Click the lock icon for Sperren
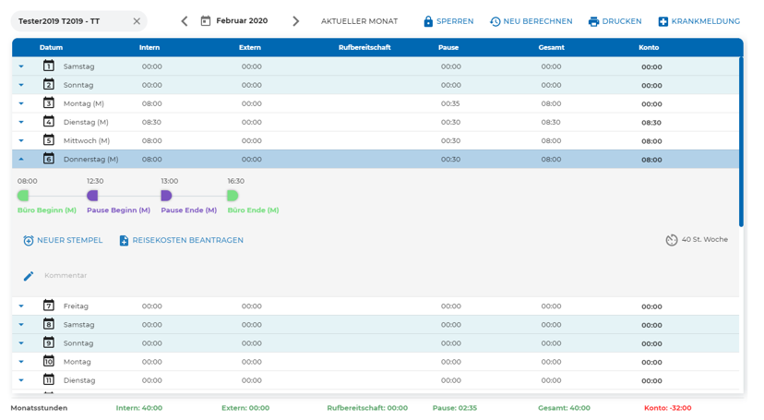 point(428,21)
